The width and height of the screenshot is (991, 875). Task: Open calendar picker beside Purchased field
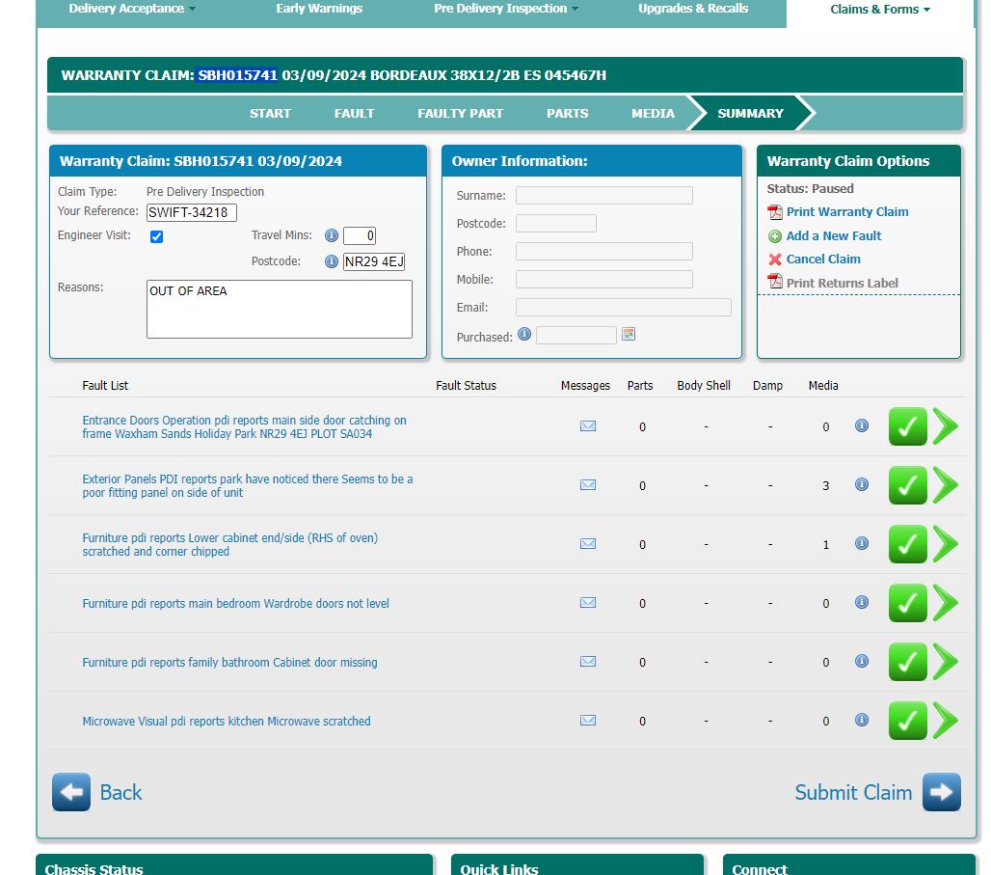coord(629,335)
